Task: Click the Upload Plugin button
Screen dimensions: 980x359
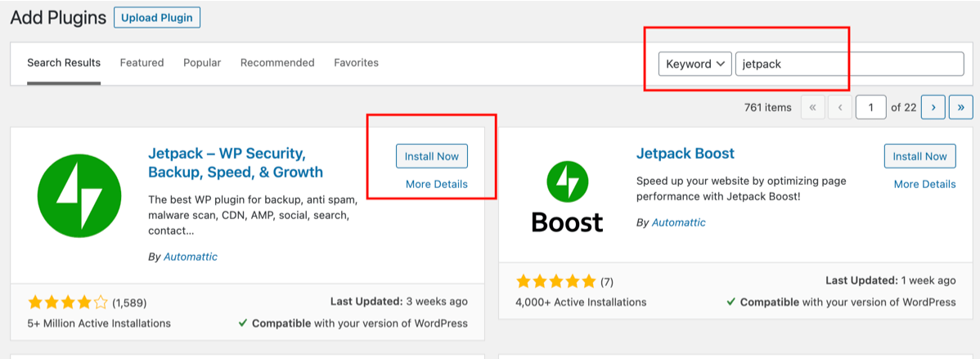Action: [x=156, y=18]
